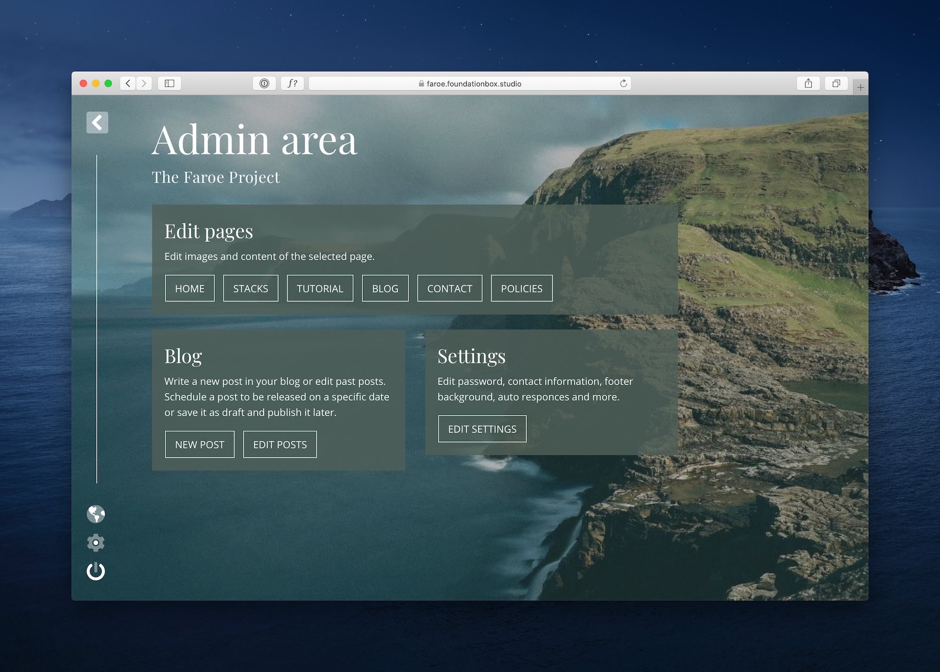
Task: Click the gear settings icon in sidebar
Action: (x=96, y=542)
